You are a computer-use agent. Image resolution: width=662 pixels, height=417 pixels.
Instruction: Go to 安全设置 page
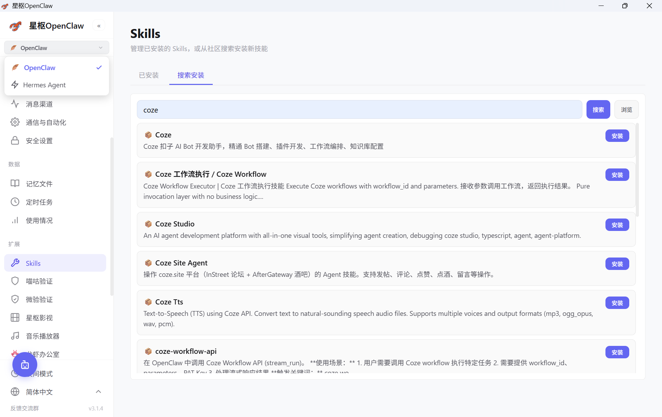coord(55,140)
